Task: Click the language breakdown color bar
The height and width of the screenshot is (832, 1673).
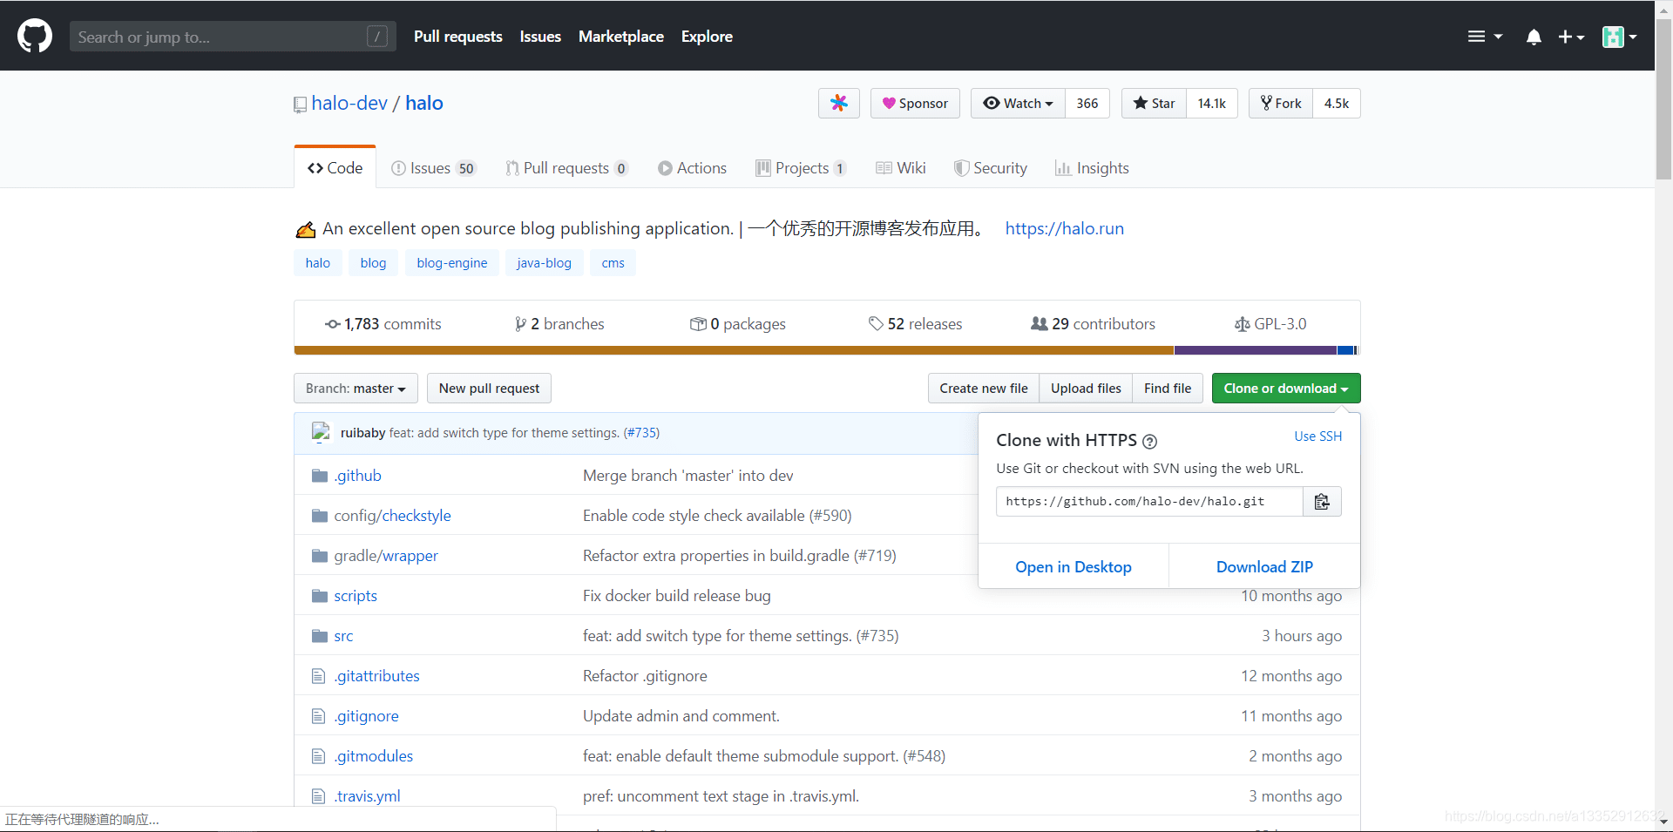Action: coord(827,350)
